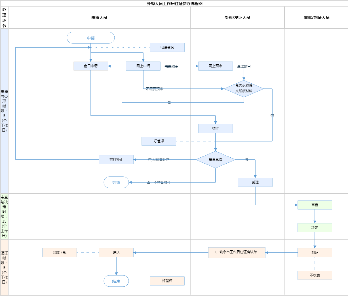Click the 收件 process box
The height and width of the screenshot is (296, 348).
point(215,128)
